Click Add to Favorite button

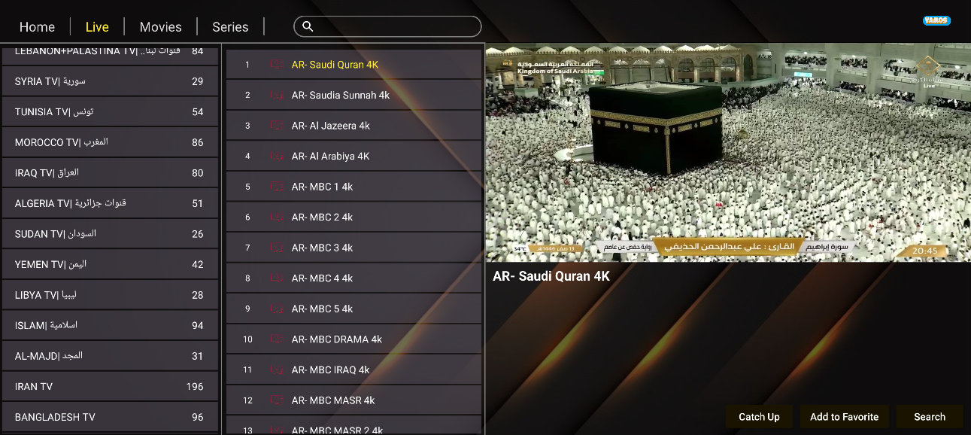pyautogui.click(x=844, y=417)
